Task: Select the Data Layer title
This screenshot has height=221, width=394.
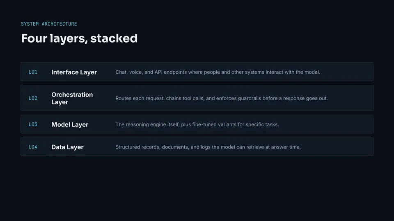Action: (67, 147)
